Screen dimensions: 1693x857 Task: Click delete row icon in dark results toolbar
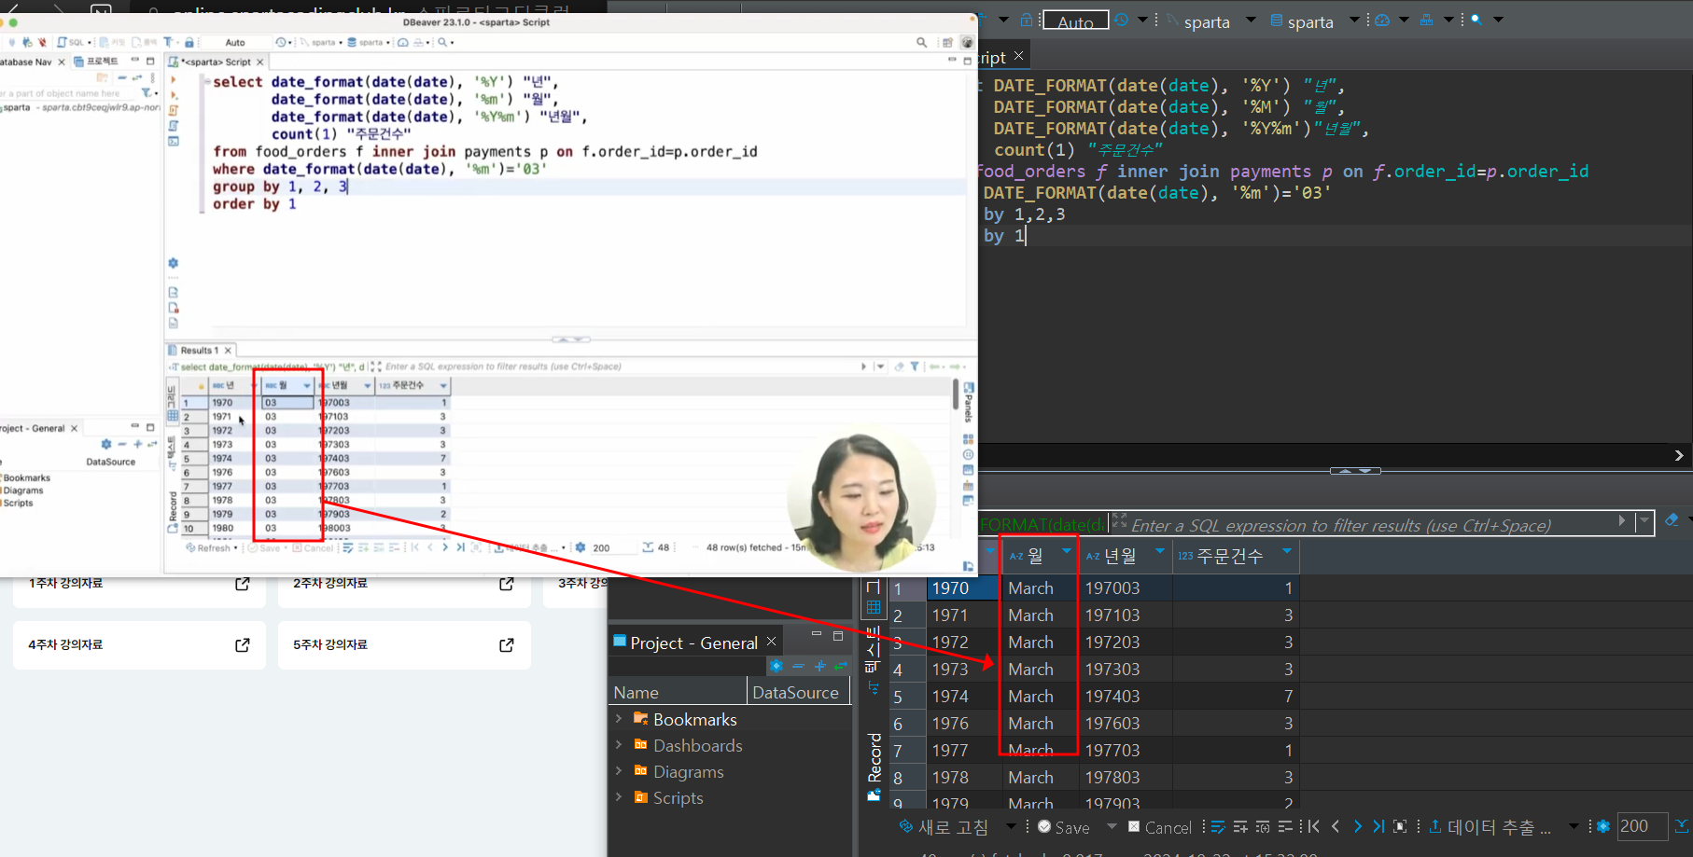pos(1285,826)
